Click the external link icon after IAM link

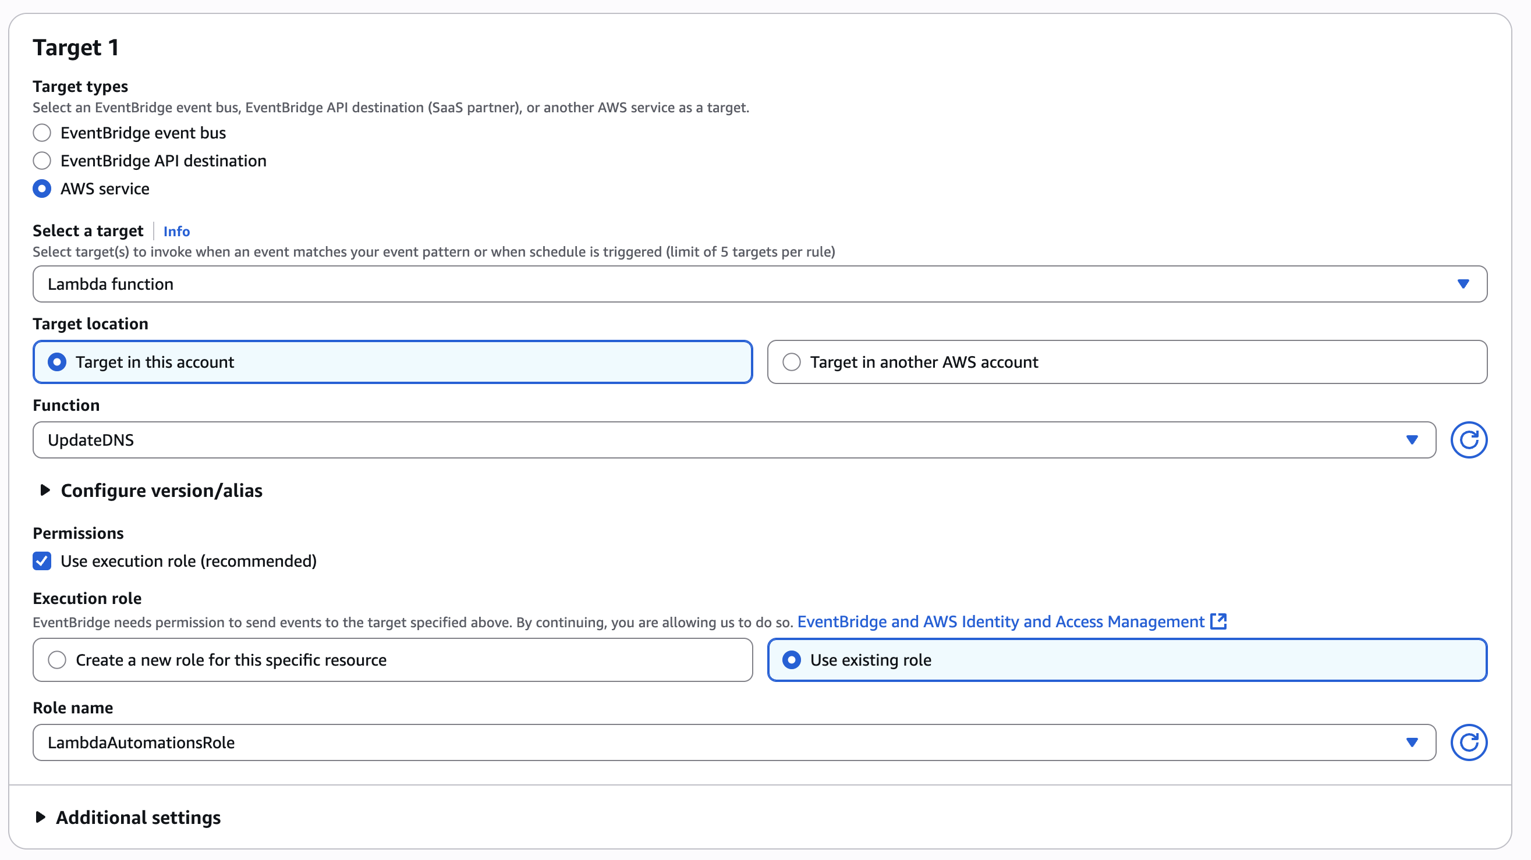click(x=1218, y=621)
